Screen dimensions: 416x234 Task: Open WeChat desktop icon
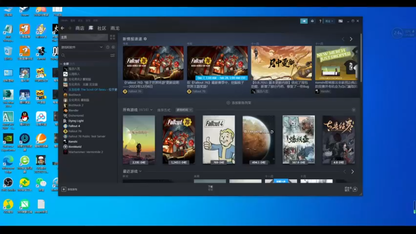coord(41,185)
